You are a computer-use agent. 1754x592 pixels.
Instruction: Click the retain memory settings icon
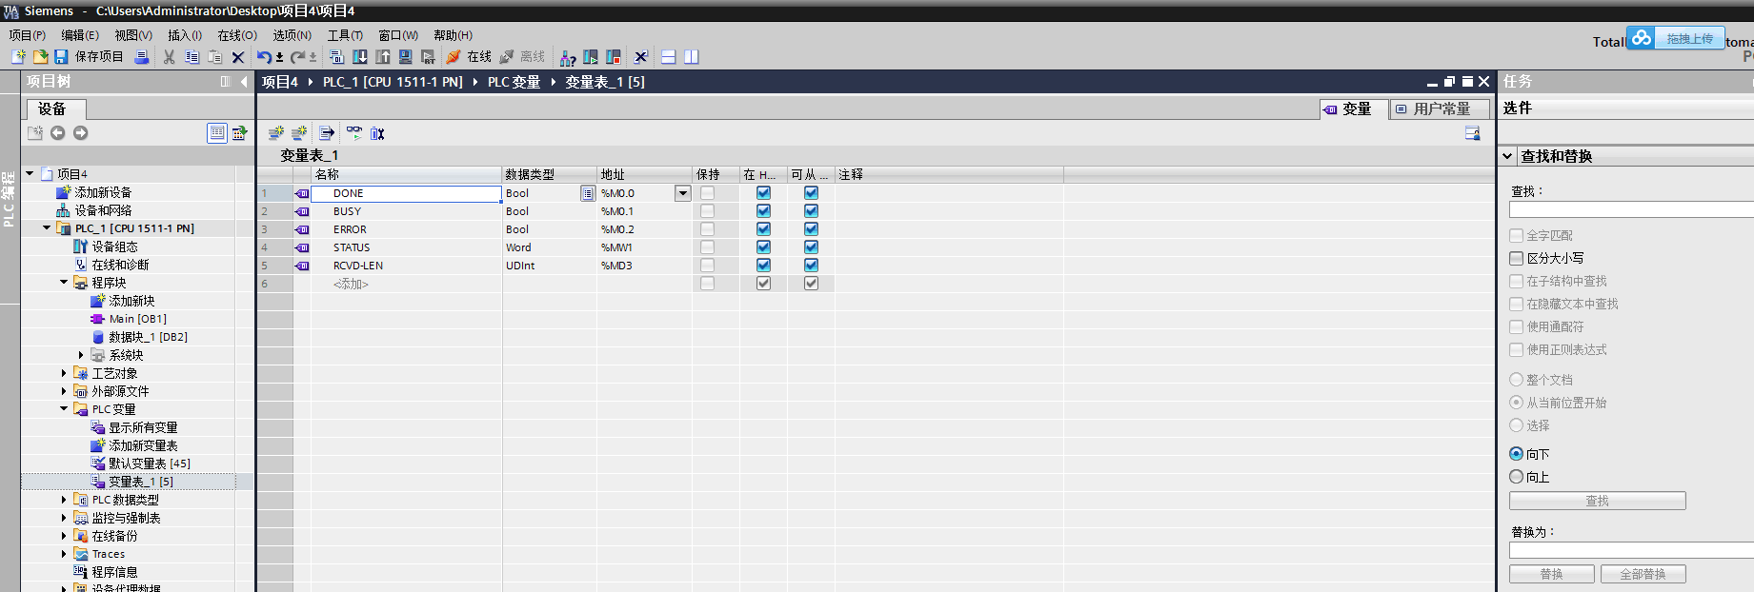pos(378,133)
